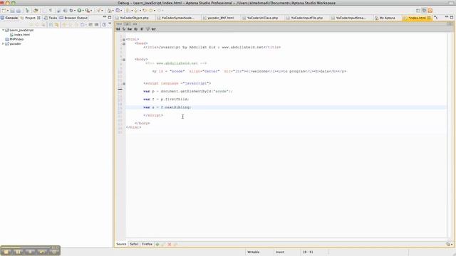Click the Open Perspective icon at top right
The width and height of the screenshot is (456, 256).
click(418, 11)
